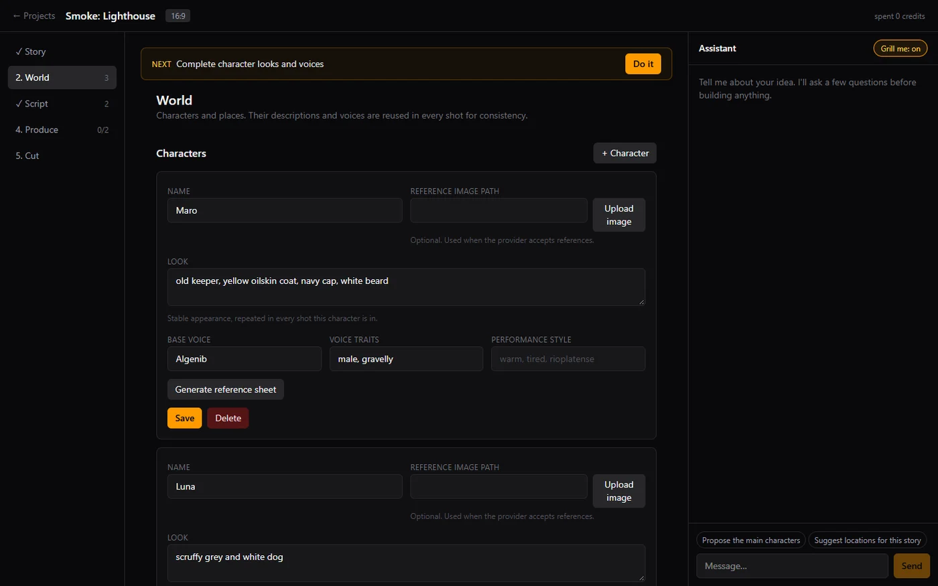Go to 4. Produce step
The image size is (938, 586).
coord(62,130)
